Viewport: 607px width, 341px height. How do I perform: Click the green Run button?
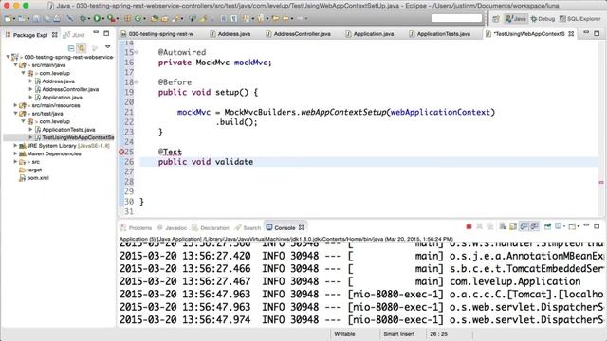(97, 18)
